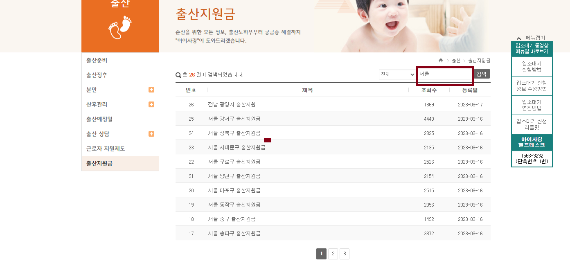Click the 출산 breadcrumb link
570x268 pixels.
(457, 60)
